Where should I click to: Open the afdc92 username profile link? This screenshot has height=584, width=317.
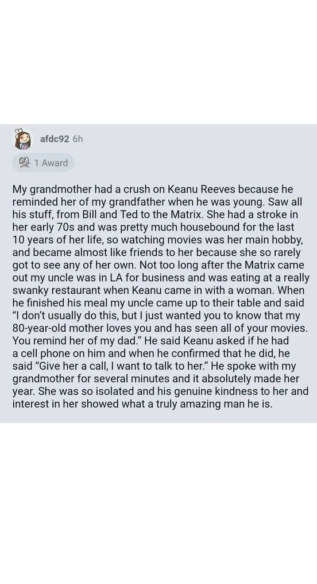point(55,139)
